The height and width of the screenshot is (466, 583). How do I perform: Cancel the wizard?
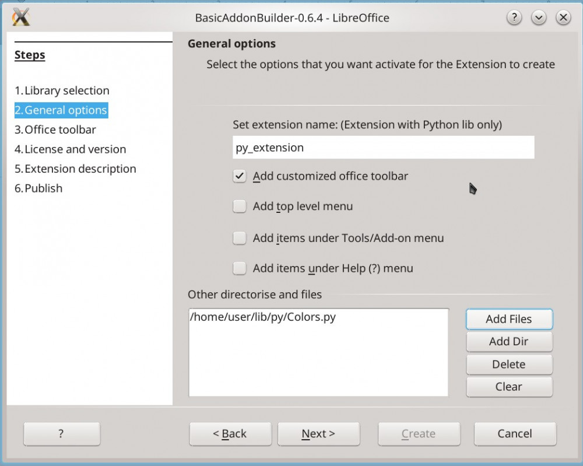click(x=515, y=434)
